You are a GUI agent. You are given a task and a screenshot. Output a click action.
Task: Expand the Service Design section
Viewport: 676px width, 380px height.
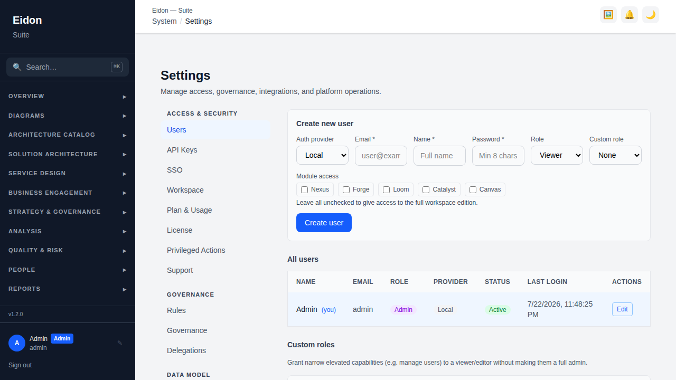(x=68, y=173)
